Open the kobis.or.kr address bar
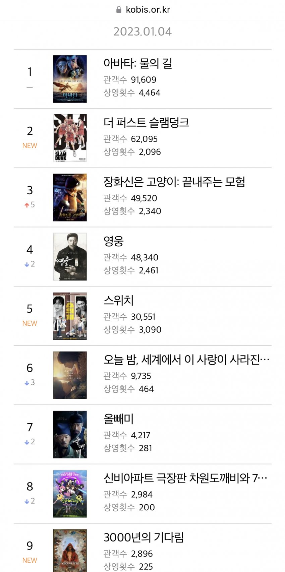The height and width of the screenshot is (572, 285). 148,10
